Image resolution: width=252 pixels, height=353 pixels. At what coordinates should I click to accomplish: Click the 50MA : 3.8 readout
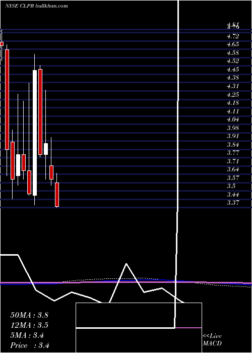pos(29,315)
